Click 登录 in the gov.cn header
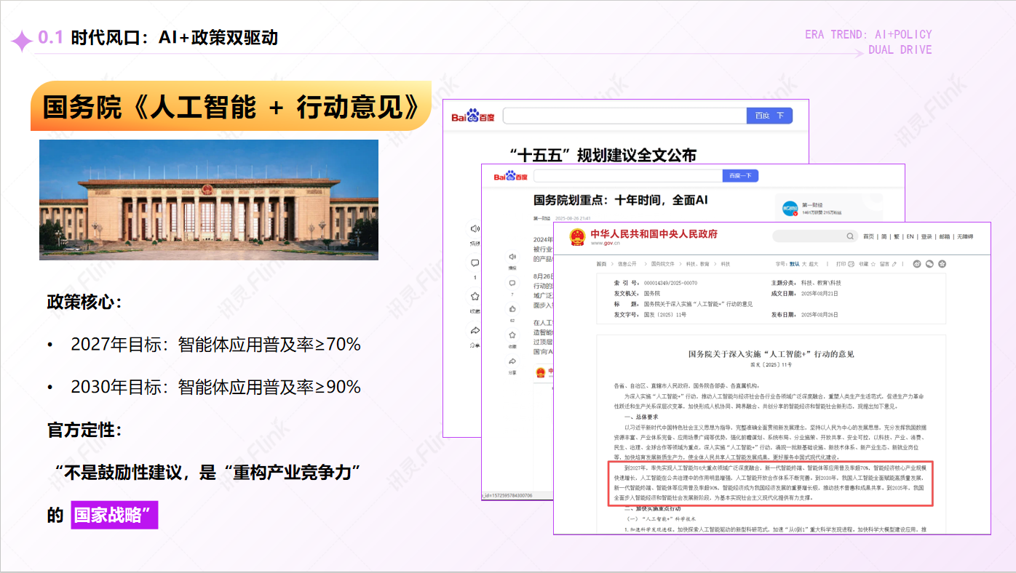Image resolution: width=1016 pixels, height=573 pixels. pos(926,236)
